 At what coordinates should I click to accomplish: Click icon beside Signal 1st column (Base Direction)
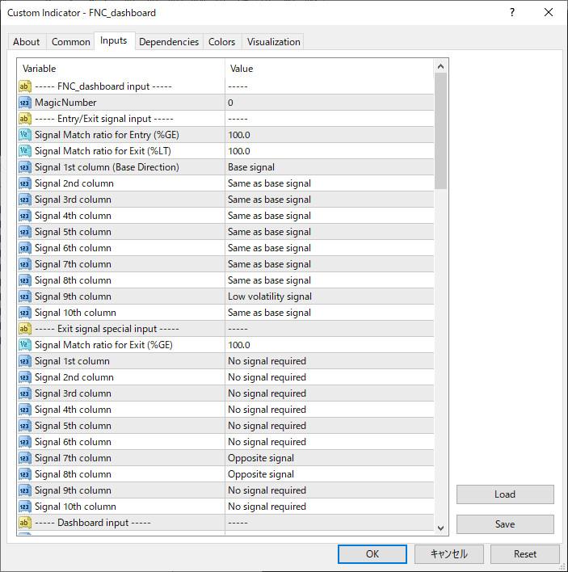click(25, 167)
